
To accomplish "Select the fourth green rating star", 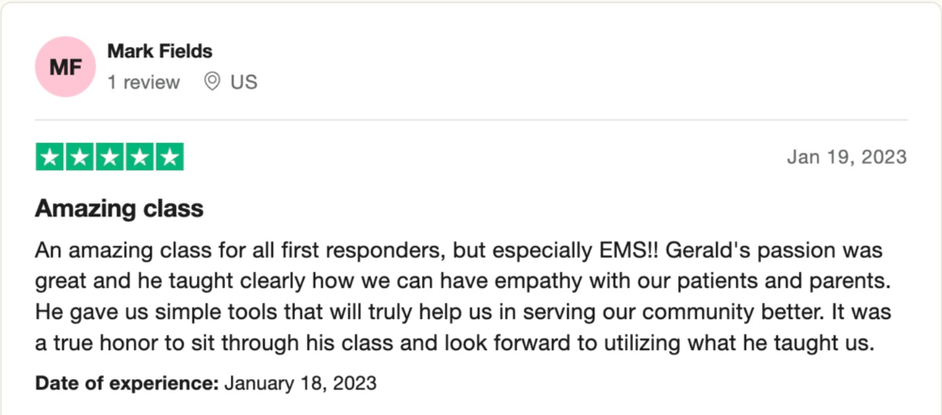I will click(139, 157).
